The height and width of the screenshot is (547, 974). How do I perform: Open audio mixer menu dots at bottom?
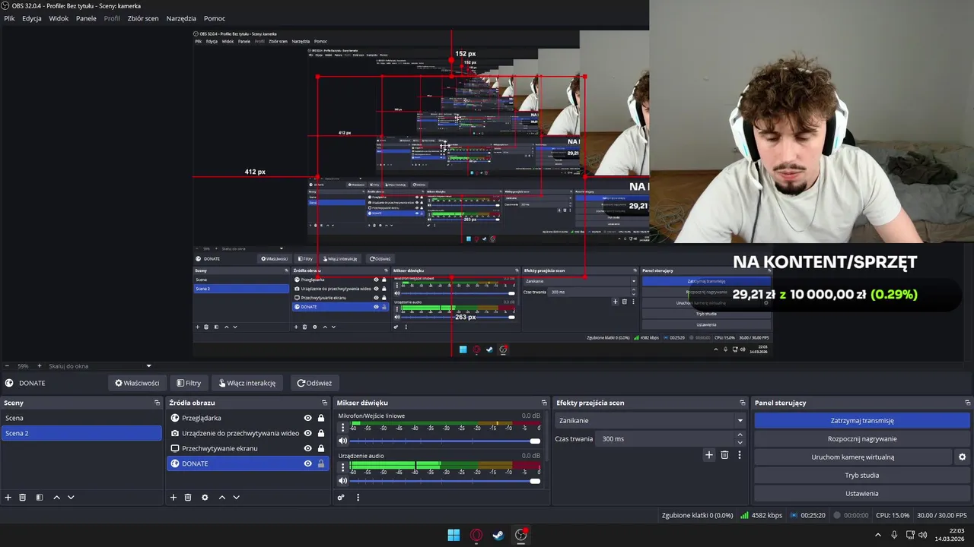tap(358, 498)
